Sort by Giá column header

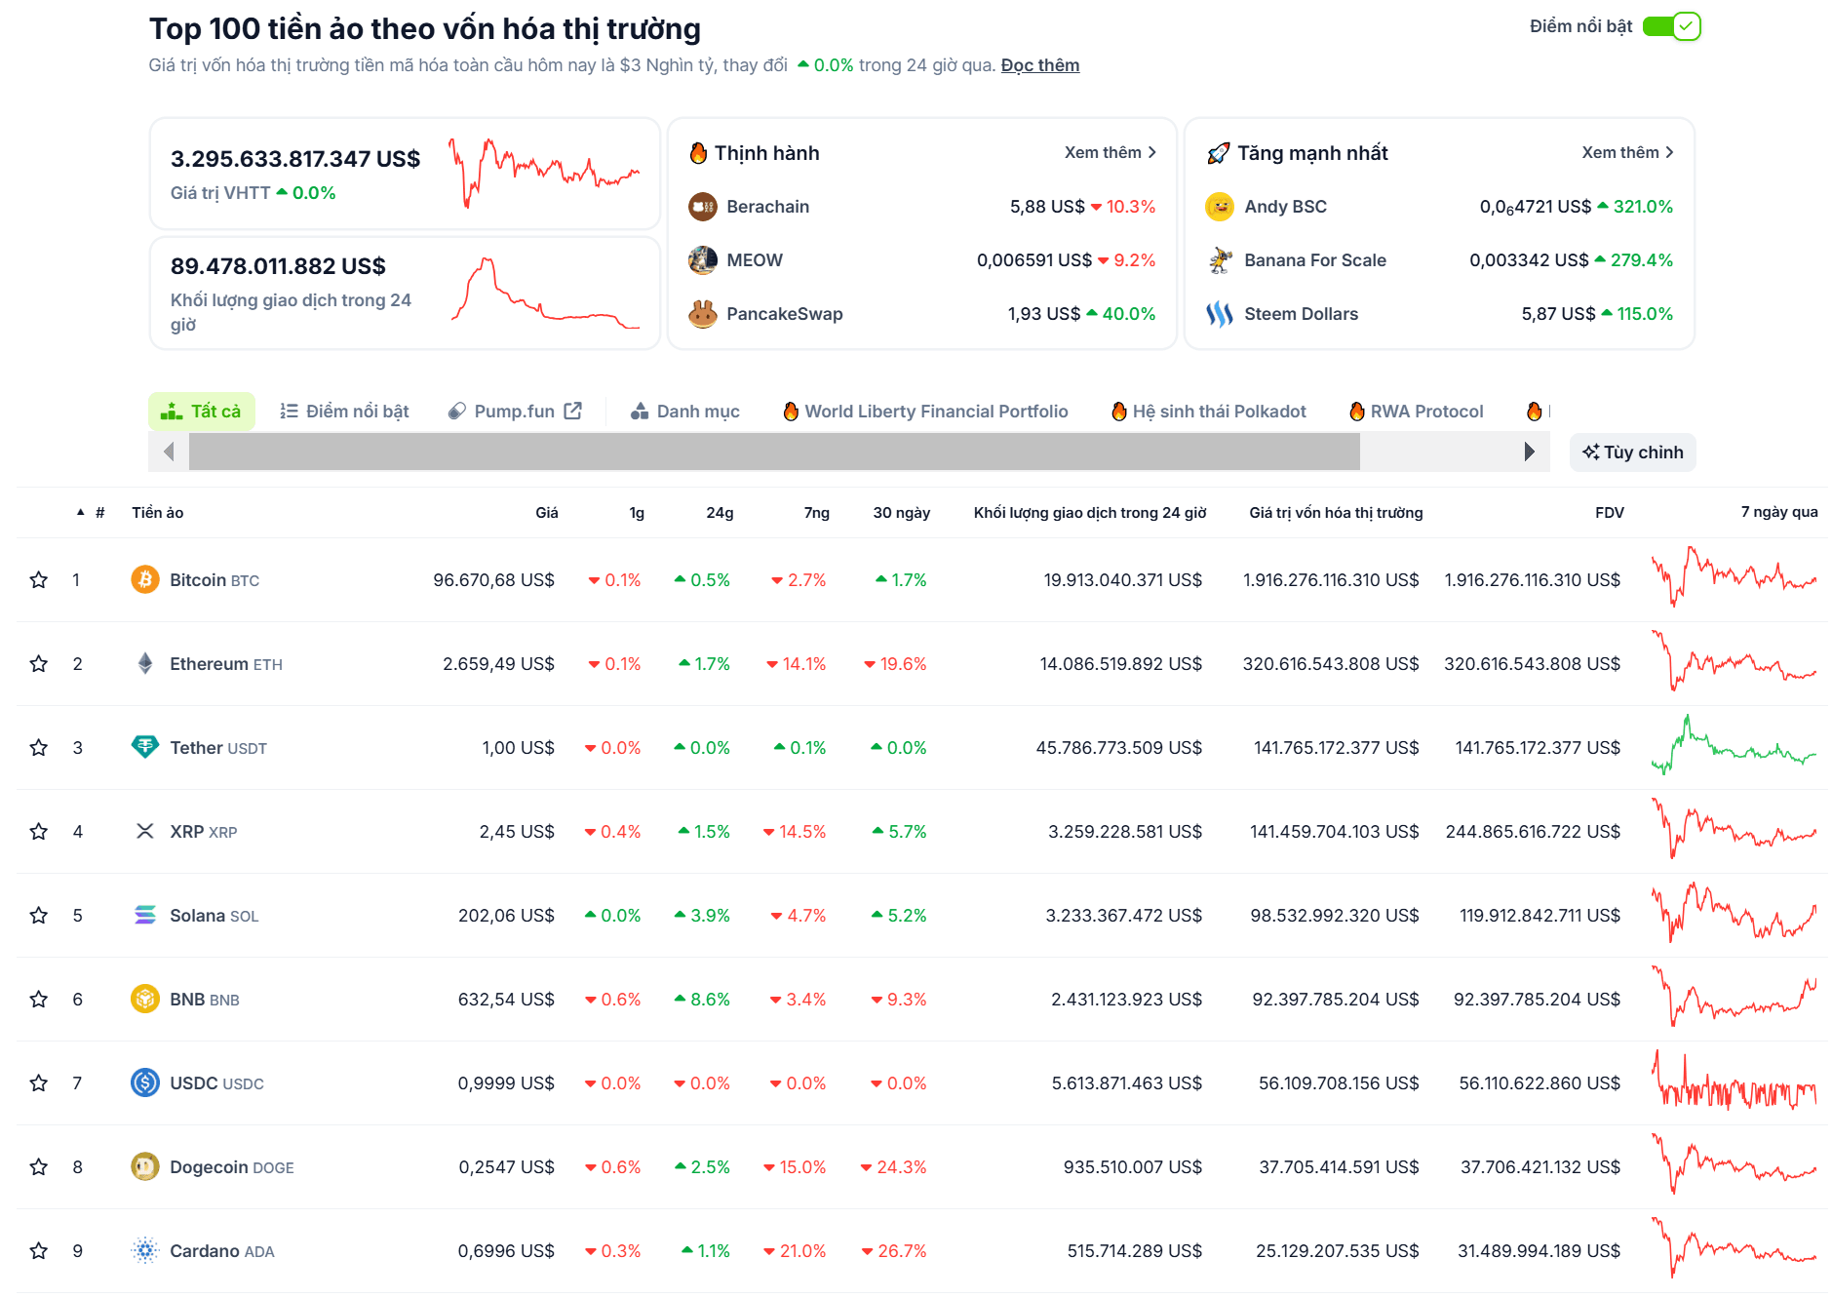547,513
